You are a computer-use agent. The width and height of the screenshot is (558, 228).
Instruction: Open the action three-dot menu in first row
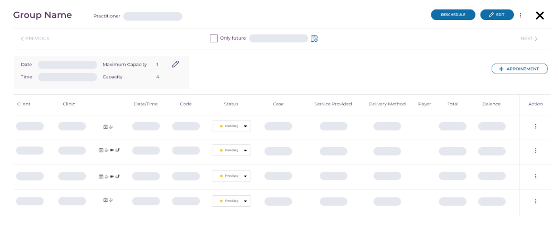click(x=536, y=127)
